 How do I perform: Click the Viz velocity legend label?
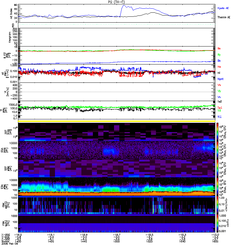(219, 85)
